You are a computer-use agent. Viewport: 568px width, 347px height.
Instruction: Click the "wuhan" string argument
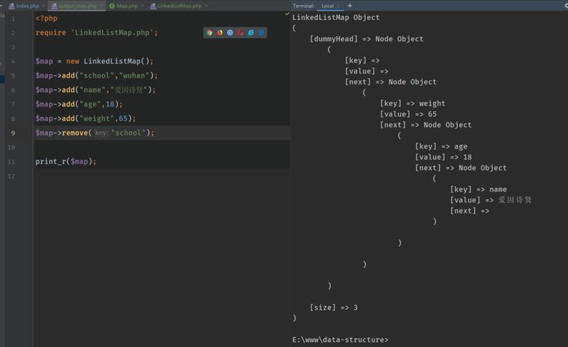tap(134, 76)
